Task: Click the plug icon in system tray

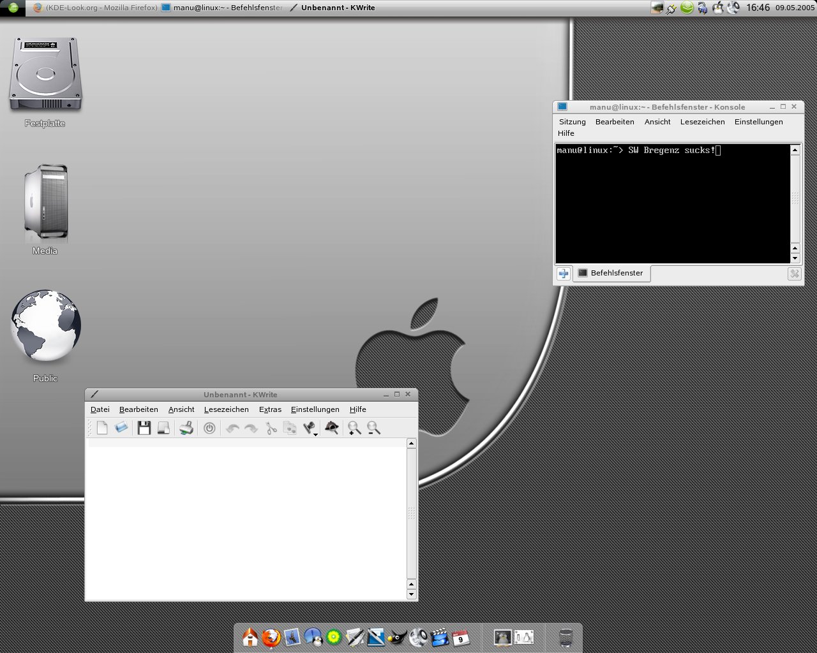Action: (671, 8)
